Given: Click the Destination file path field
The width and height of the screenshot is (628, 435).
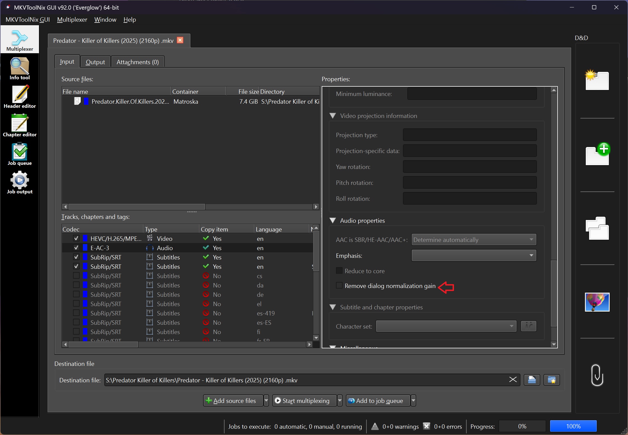Looking at the screenshot, I should 307,380.
